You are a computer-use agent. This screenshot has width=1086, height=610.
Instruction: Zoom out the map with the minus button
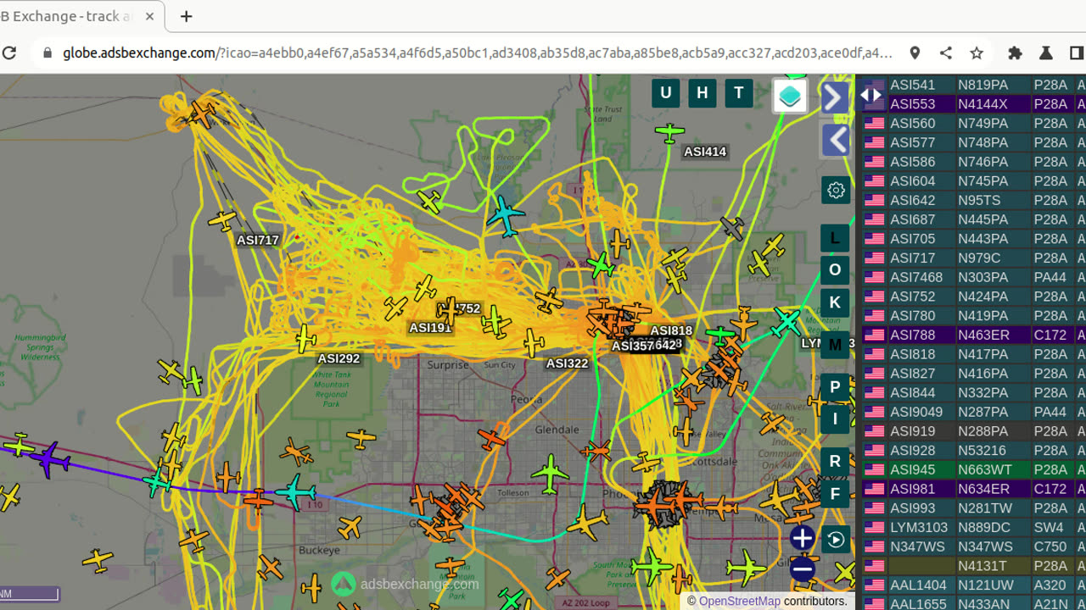tap(802, 569)
